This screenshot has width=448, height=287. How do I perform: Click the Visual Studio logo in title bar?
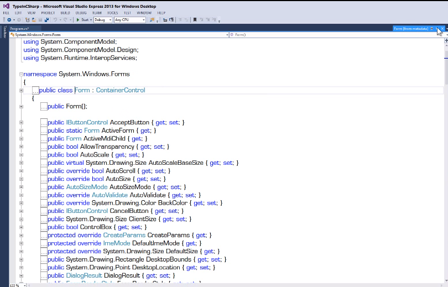coord(6,6)
